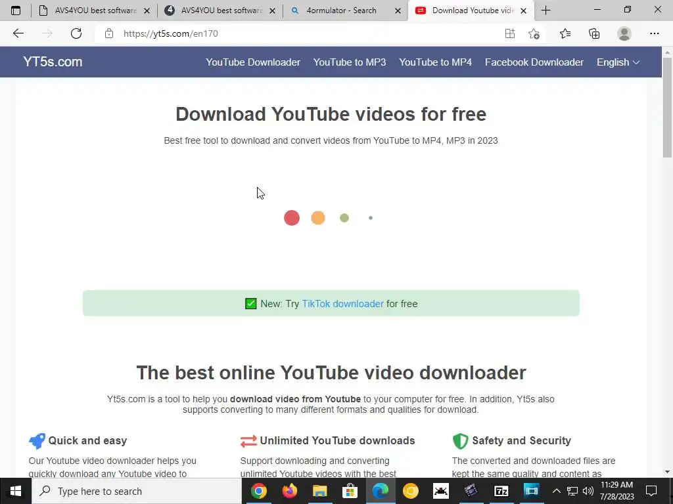Click the red arrows Unlimited downloads icon
The image size is (673, 504).
pos(248,441)
